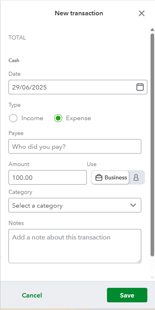
Task: Click the Date field showing 29/06/2025
Action: coord(78,87)
